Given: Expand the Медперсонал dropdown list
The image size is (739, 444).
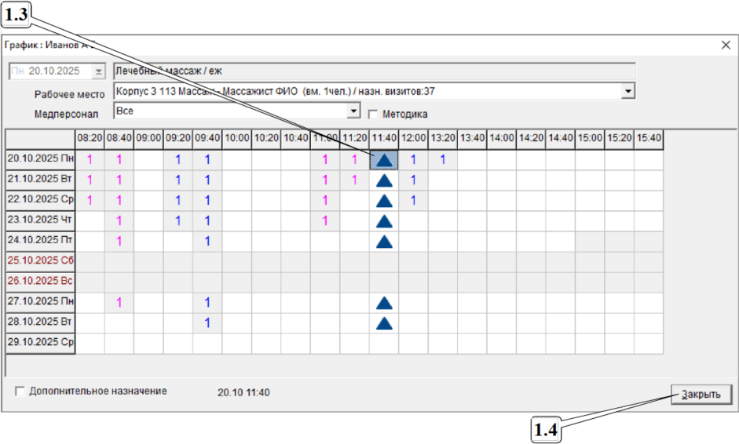Looking at the screenshot, I should (x=353, y=111).
